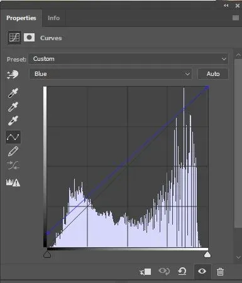Switch to the Info tab
The width and height of the screenshot is (242, 283).
tap(53, 18)
